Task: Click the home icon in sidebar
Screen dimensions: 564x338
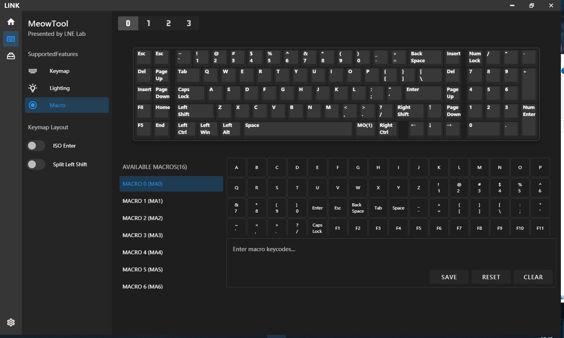Action: click(x=11, y=22)
